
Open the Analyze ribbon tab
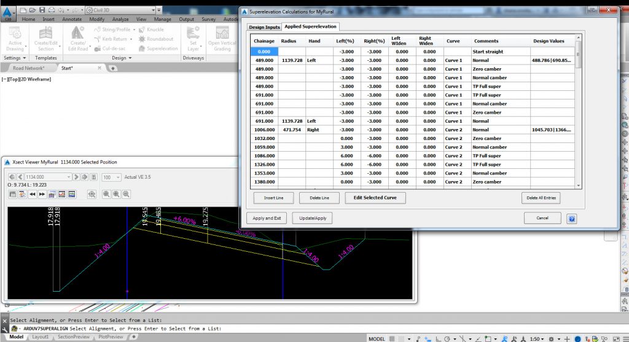[120, 19]
